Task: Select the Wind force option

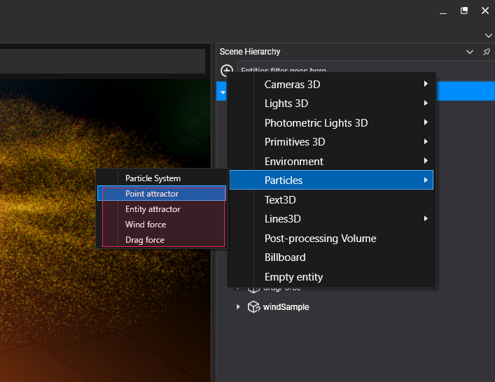Action: click(146, 225)
